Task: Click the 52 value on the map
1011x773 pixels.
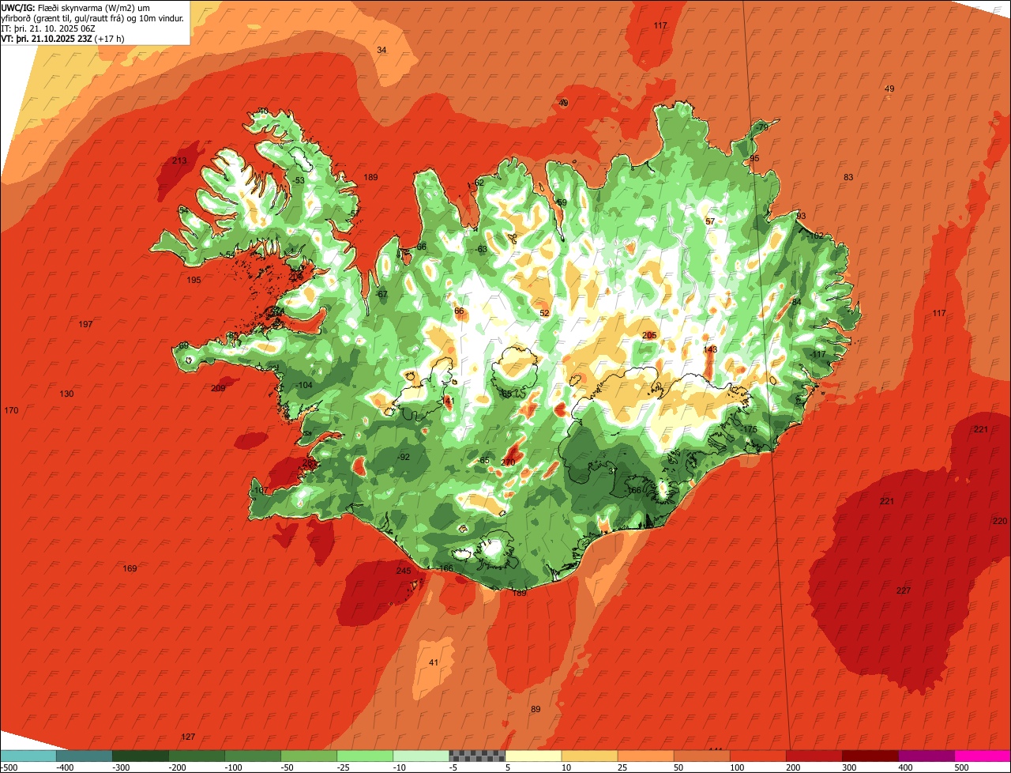Action: click(544, 313)
